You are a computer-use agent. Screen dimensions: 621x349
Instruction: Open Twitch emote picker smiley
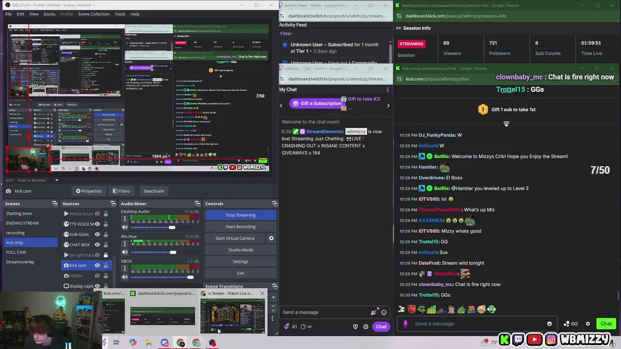(x=384, y=313)
